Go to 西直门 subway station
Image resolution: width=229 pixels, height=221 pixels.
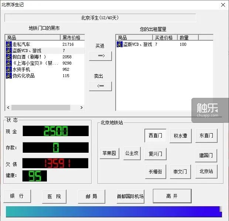click(x=155, y=135)
